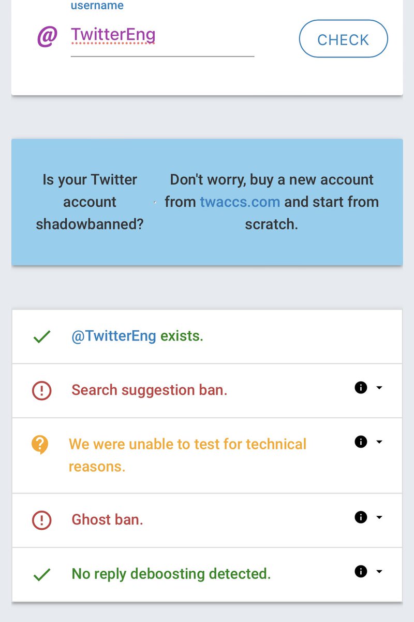The width and height of the screenshot is (414, 622).
Task: Focus the TwitterEng username field
Action: point(162,37)
